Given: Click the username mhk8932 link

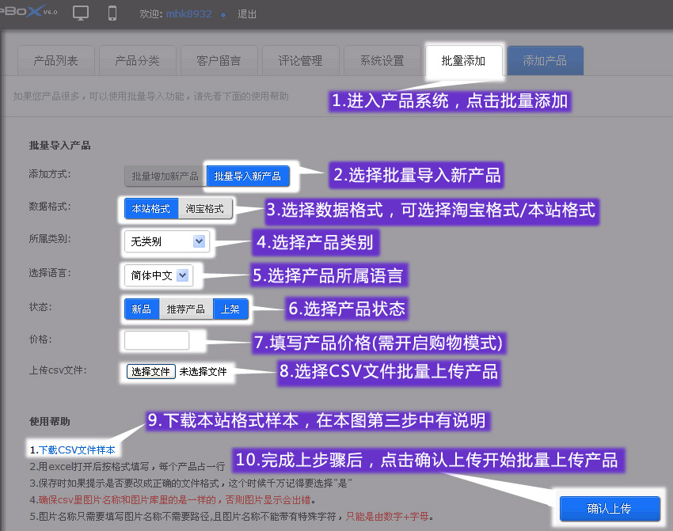Looking at the screenshot, I should [189, 14].
